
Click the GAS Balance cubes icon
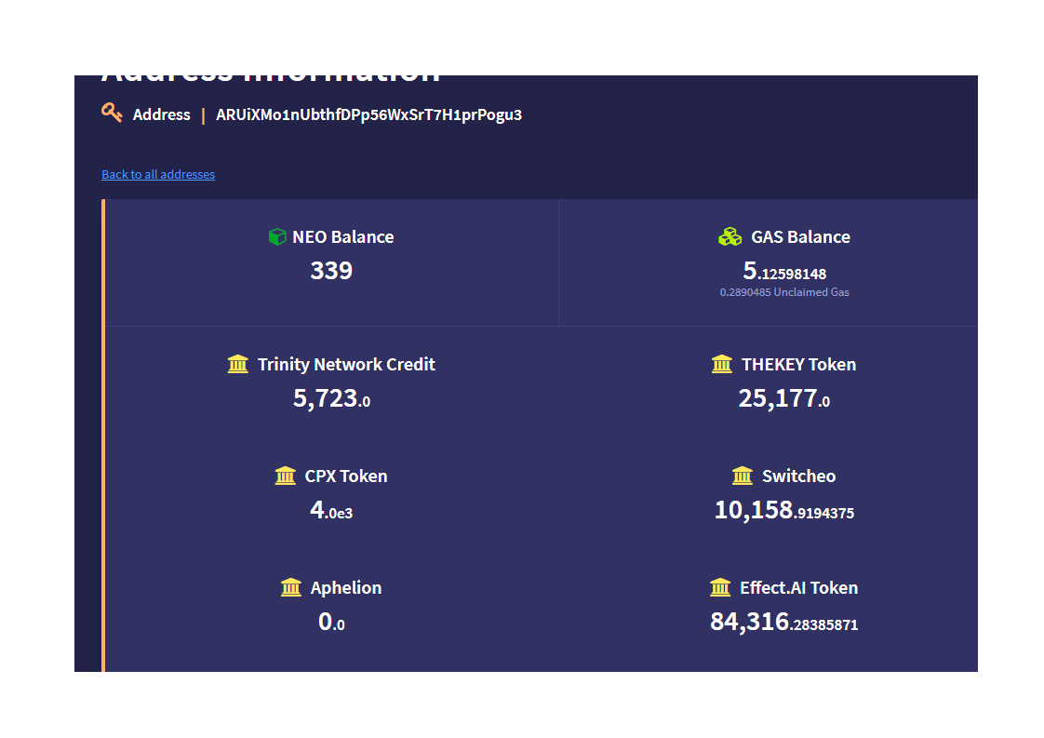click(730, 237)
